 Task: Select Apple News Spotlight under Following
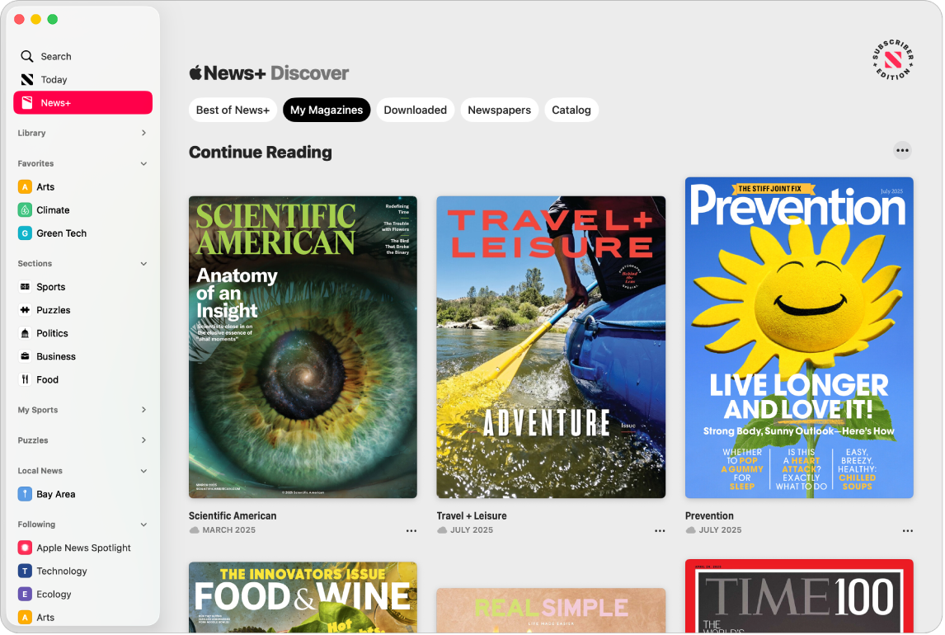click(x=82, y=547)
